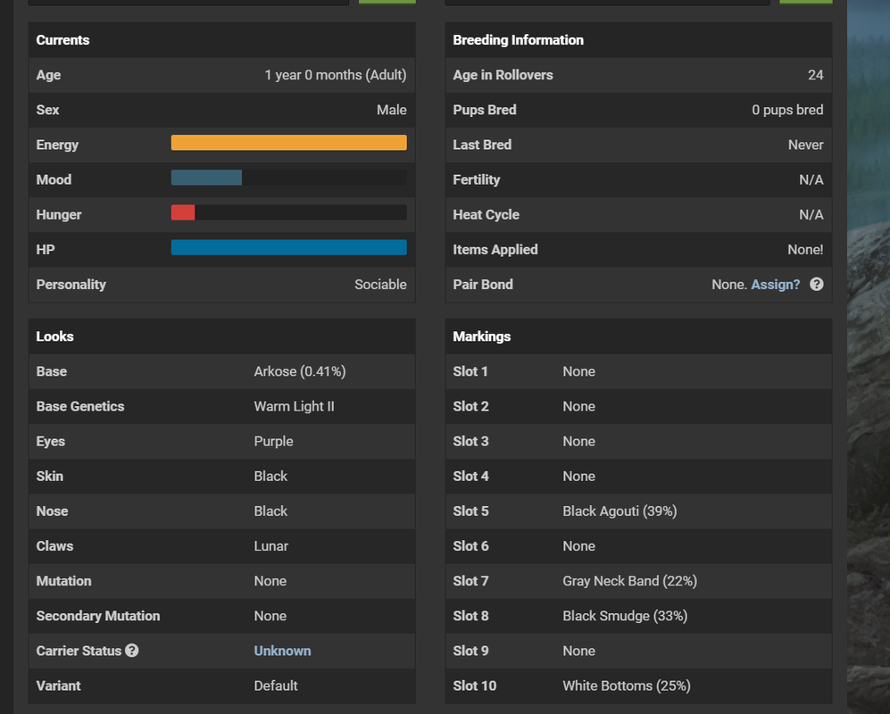Select the Slot 9 'None' value
This screenshot has height=714, width=890.
579,651
